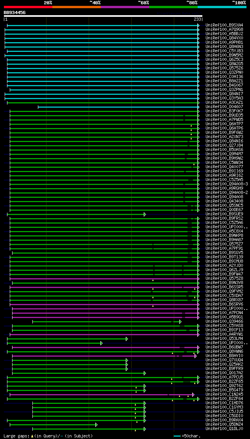Viewport: 250px width, 439px height.
Task: Click the cyan alignment bar for UniRef100_O04607
Action: tap(118, 107)
